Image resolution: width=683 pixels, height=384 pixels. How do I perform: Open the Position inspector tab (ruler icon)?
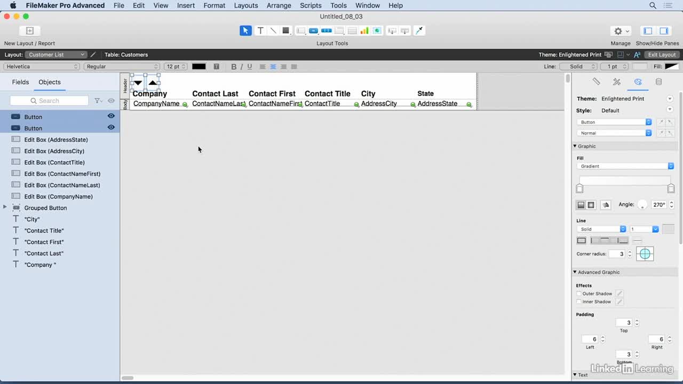click(596, 82)
